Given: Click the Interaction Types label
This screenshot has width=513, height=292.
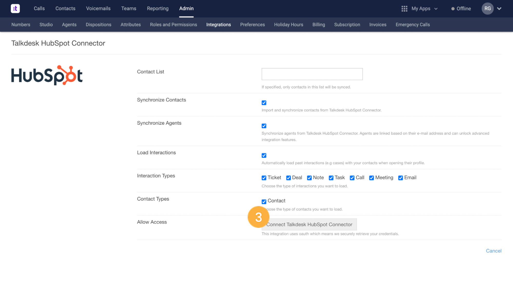Looking at the screenshot, I should 156,176.
